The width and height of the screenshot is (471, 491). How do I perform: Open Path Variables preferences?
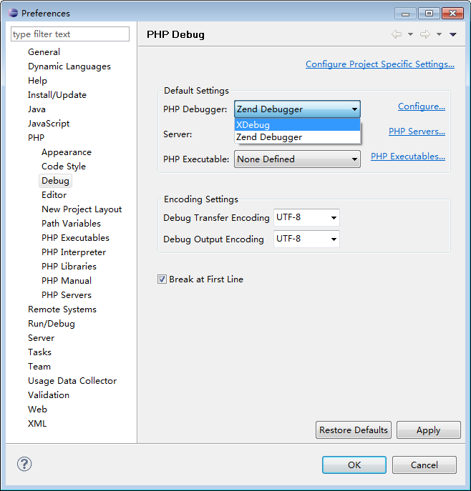(x=71, y=224)
